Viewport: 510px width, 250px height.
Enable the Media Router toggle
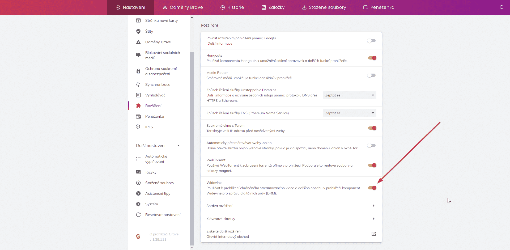[371, 75]
